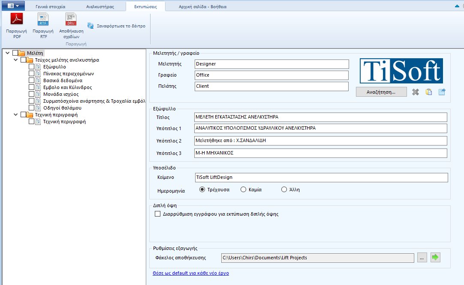Click the logo export icon

(x=441, y=91)
